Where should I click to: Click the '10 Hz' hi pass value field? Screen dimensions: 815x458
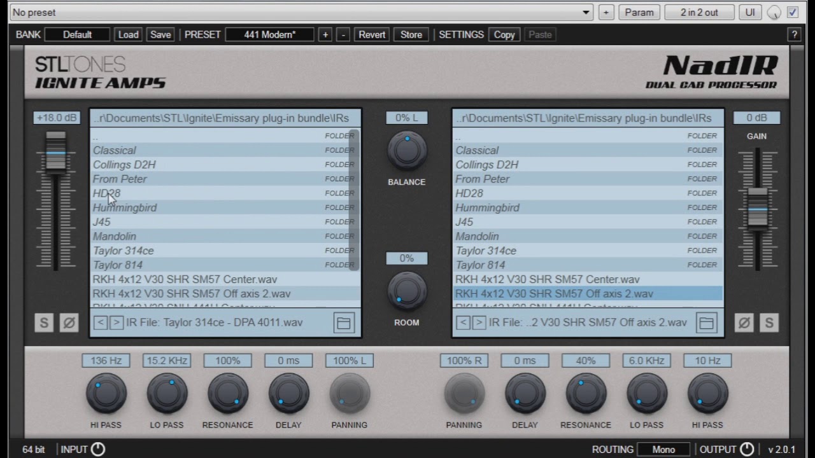[x=708, y=361]
